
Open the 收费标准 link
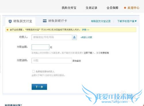105,53
